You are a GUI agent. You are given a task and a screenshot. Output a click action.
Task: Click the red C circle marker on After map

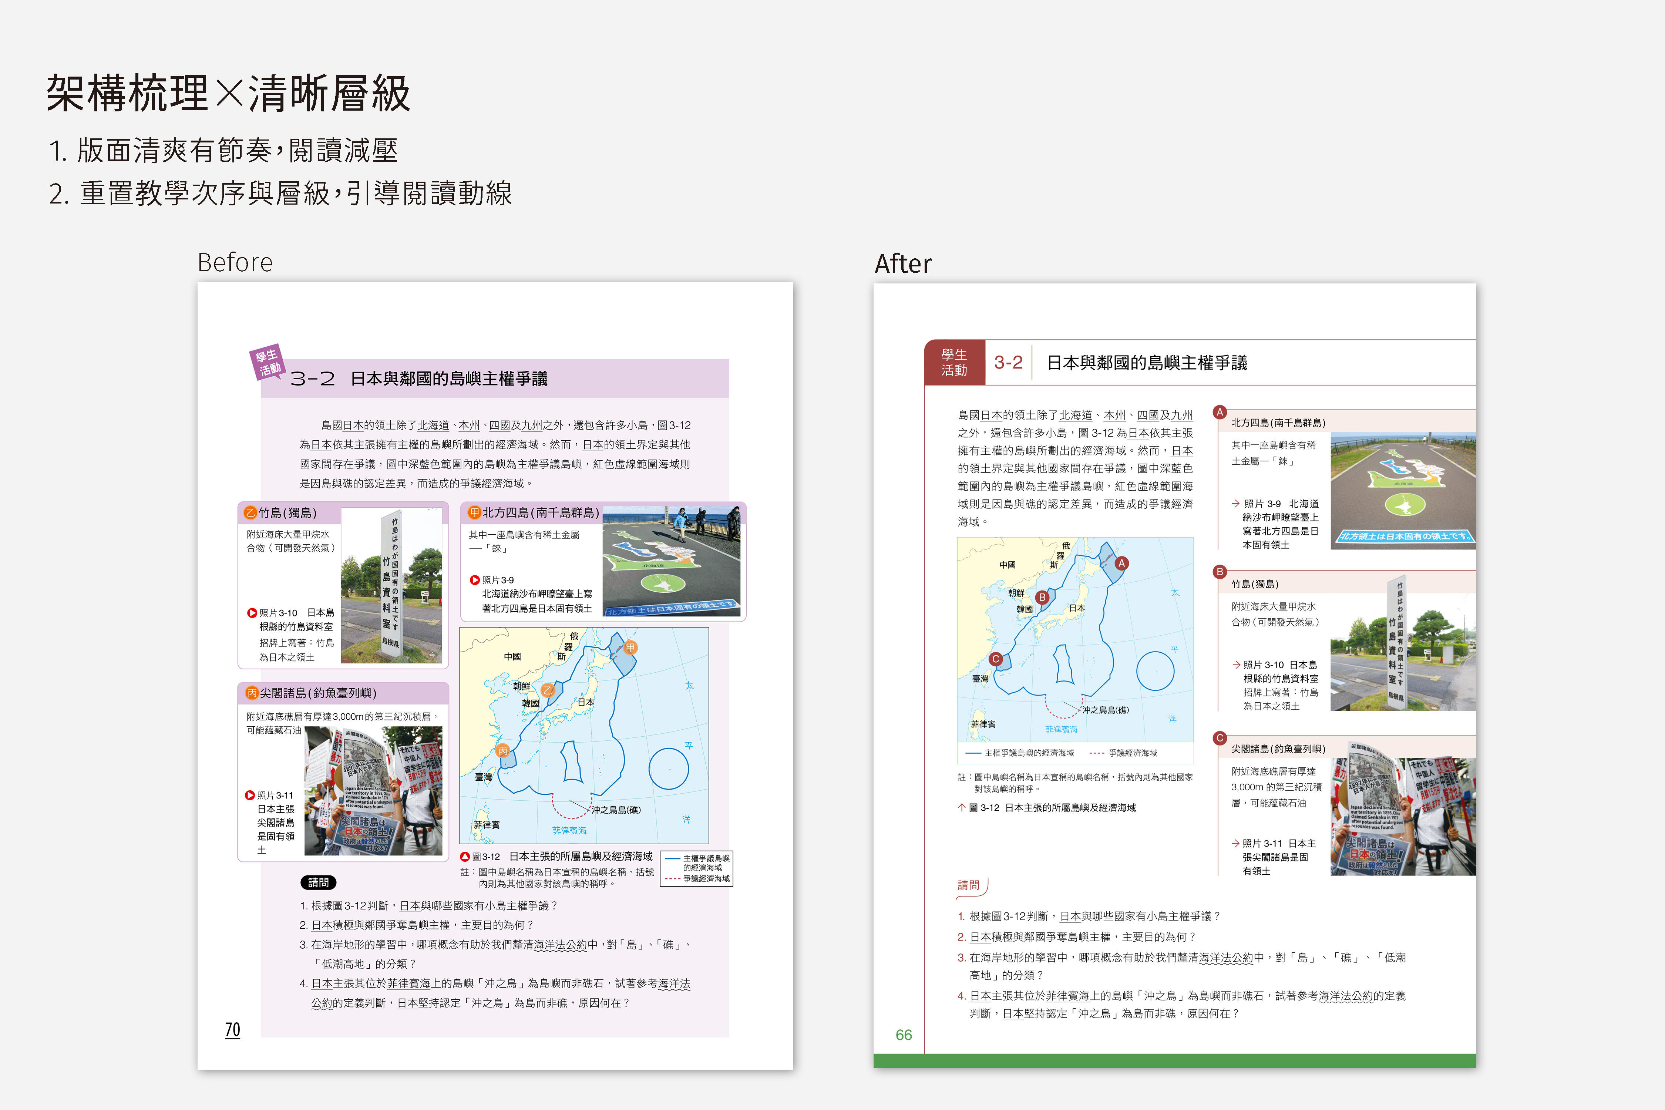point(996,659)
